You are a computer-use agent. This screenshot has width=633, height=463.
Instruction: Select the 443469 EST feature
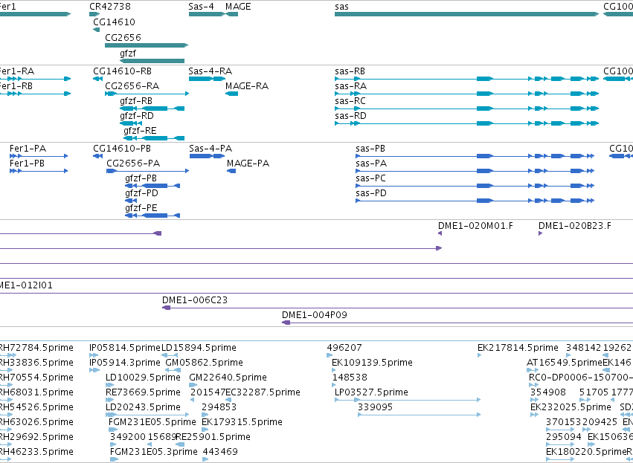pyautogui.click(x=205, y=459)
